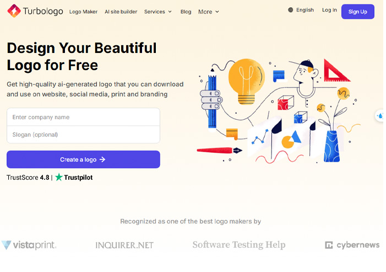This screenshot has width=386, height=272.
Task: Open the Blog link
Action: tap(186, 12)
